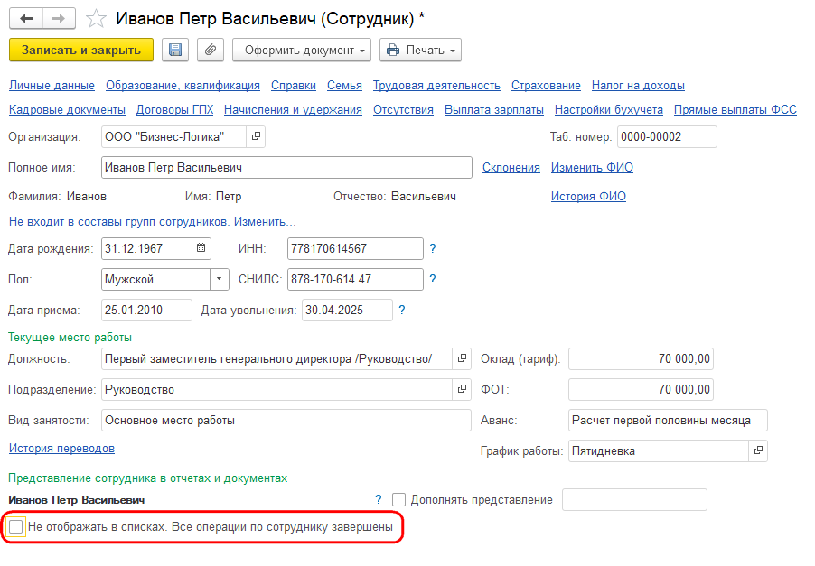
Task: Click the Подразделение field
Action: [276, 389]
